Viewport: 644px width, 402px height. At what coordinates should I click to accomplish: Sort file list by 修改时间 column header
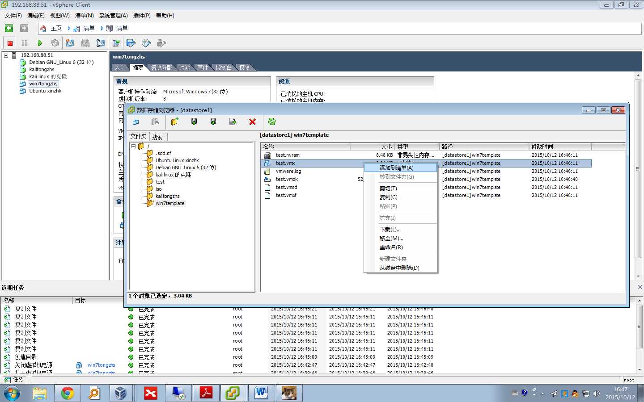[560, 147]
